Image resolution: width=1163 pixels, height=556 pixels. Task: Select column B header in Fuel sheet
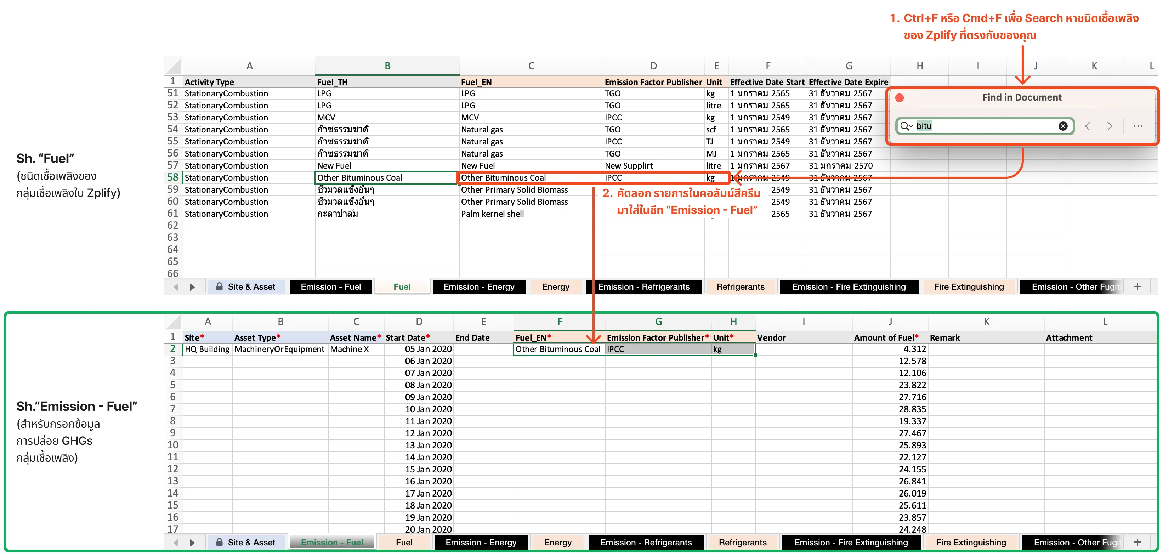pyautogui.click(x=387, y=66)
